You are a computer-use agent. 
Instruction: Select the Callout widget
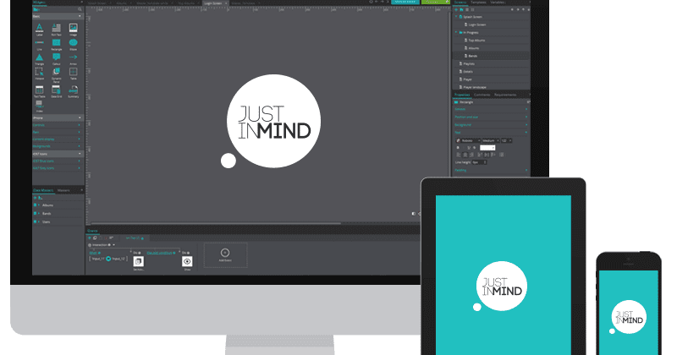pyautogui.click(x=56, y=59)
